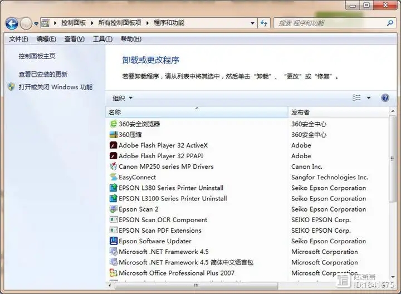Click the Microsoft .NET Framework 4.5 icon
401x294 pixels.
tap(113, 252)
